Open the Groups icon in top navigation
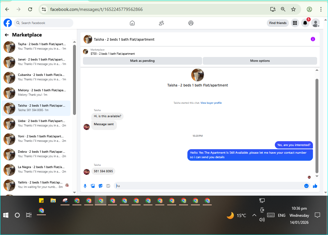328x235 pixels. [191, 23]
